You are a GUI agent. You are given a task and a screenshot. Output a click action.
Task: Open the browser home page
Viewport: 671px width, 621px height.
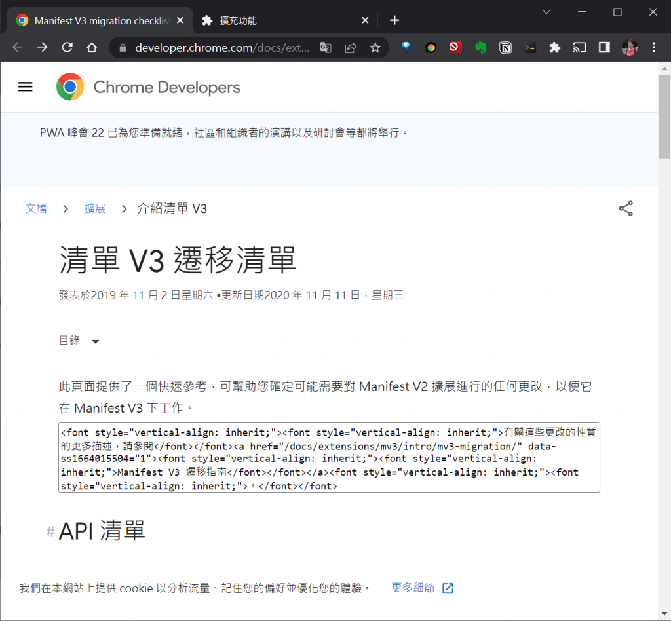click(92, 47)
